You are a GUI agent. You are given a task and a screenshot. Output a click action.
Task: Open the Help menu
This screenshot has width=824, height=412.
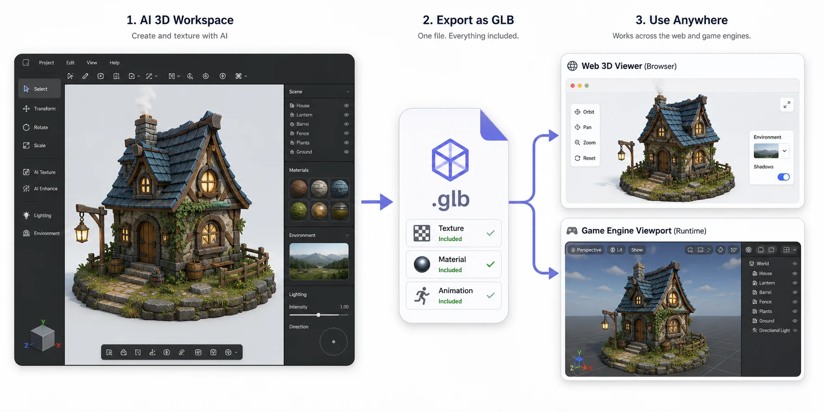point(114,63)
